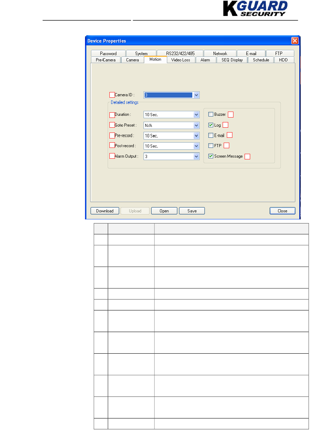Disable the Screen Message checkbox
The width and height of the screenshot is (331, 445).
click(x=211, y=156)
